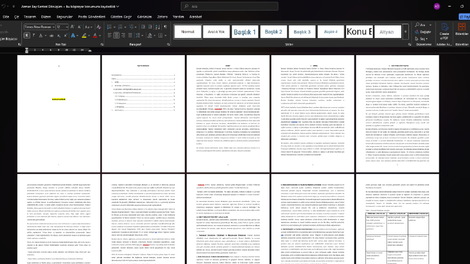The height and width of the screenshot is (264, 470).
Task: Decrease font size with shrink icon
Action: coord(79,27)
